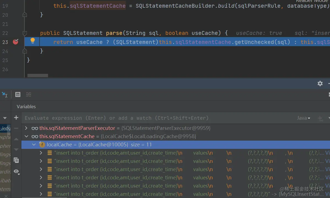Screen dimensions: 330x198
Task: Click glasses icon of this.sqlStatementParserExecutor watch
Action: [35, 128]
